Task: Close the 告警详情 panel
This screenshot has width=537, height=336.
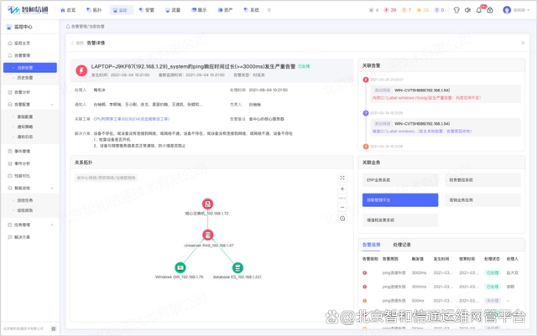Action: (x=523, y=43)
